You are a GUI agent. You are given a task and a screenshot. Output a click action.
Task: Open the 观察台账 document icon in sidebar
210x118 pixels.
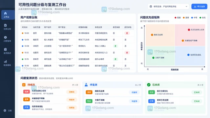pos(5,25)
